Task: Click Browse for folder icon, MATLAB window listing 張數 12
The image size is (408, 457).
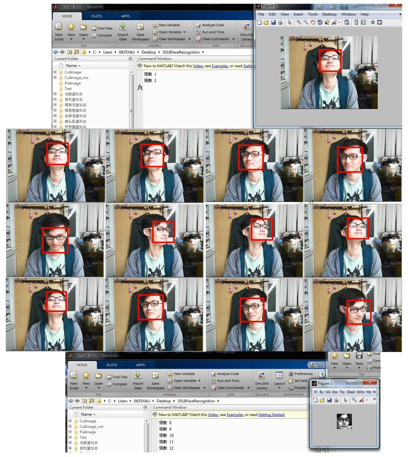Action: pos(92,401)
